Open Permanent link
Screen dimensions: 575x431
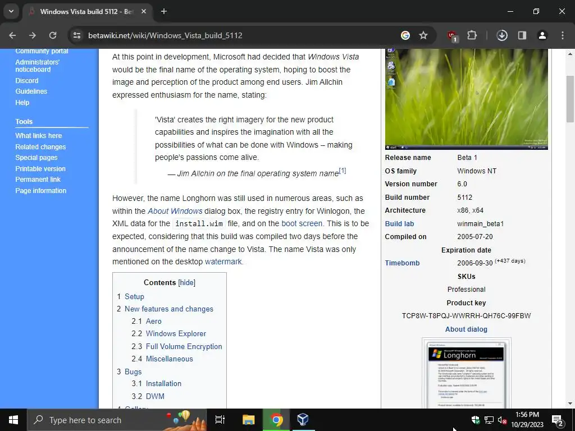click(38, 179)
